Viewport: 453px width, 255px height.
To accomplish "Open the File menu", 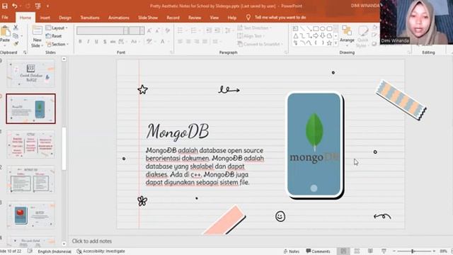I will coord(5,17).
